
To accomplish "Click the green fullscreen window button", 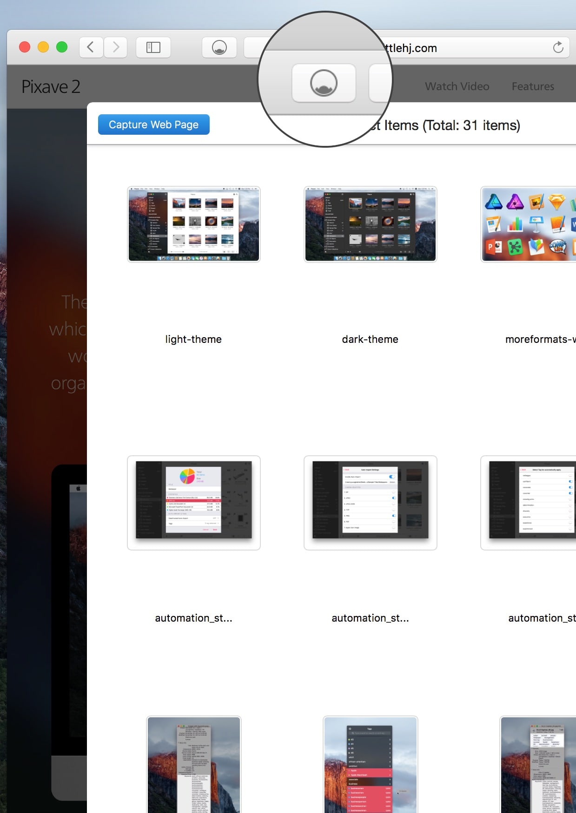I will [62, 47].
